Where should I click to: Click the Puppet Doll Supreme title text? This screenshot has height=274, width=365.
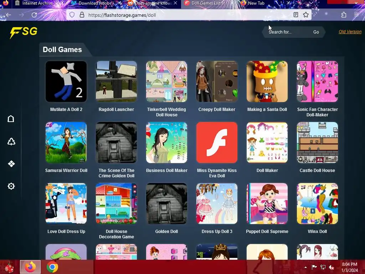coord(267,231)
